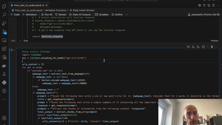
Task: Execute cell and below from the cell toolbar
Action: click(x=198, y=47)
